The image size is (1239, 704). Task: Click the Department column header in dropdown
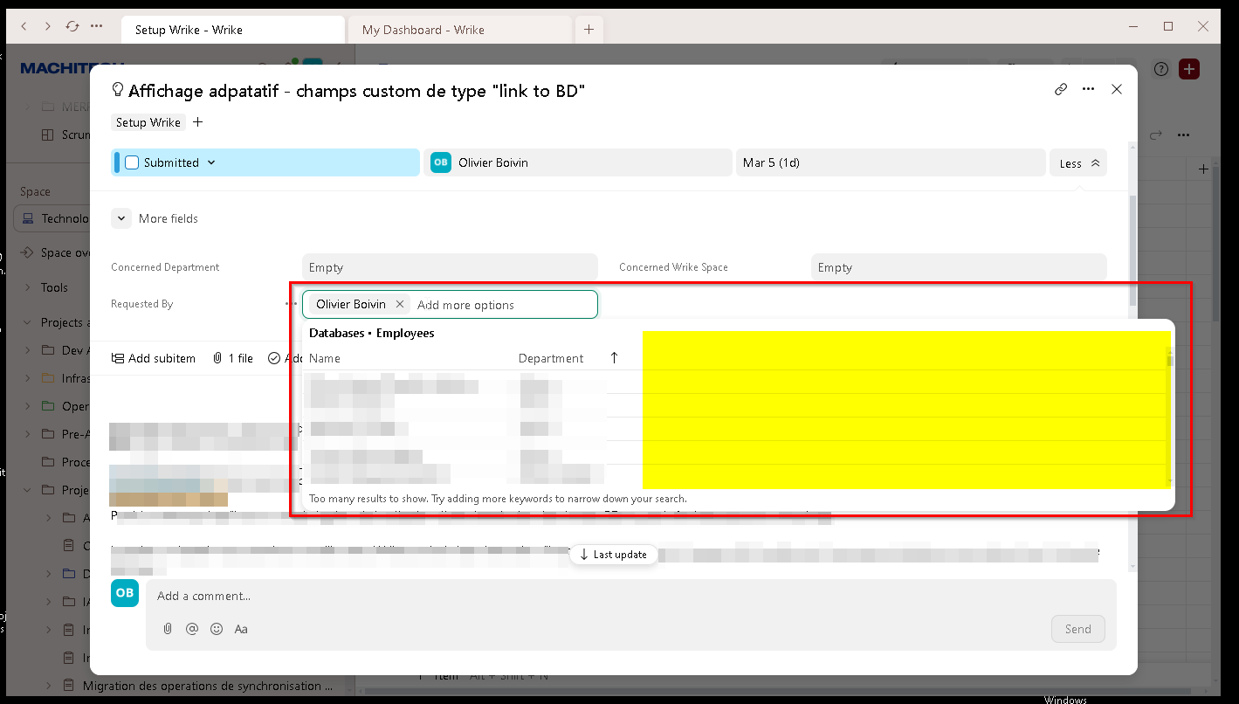pyautogui.click(x=551, y=358)
